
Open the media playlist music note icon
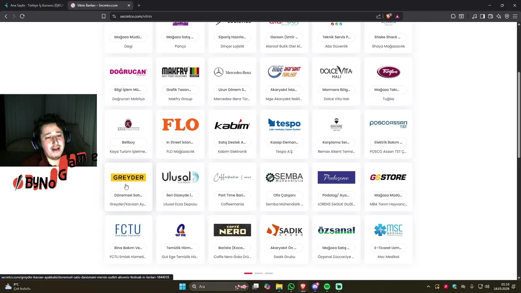pyautogui.click(x=474, y=16)
